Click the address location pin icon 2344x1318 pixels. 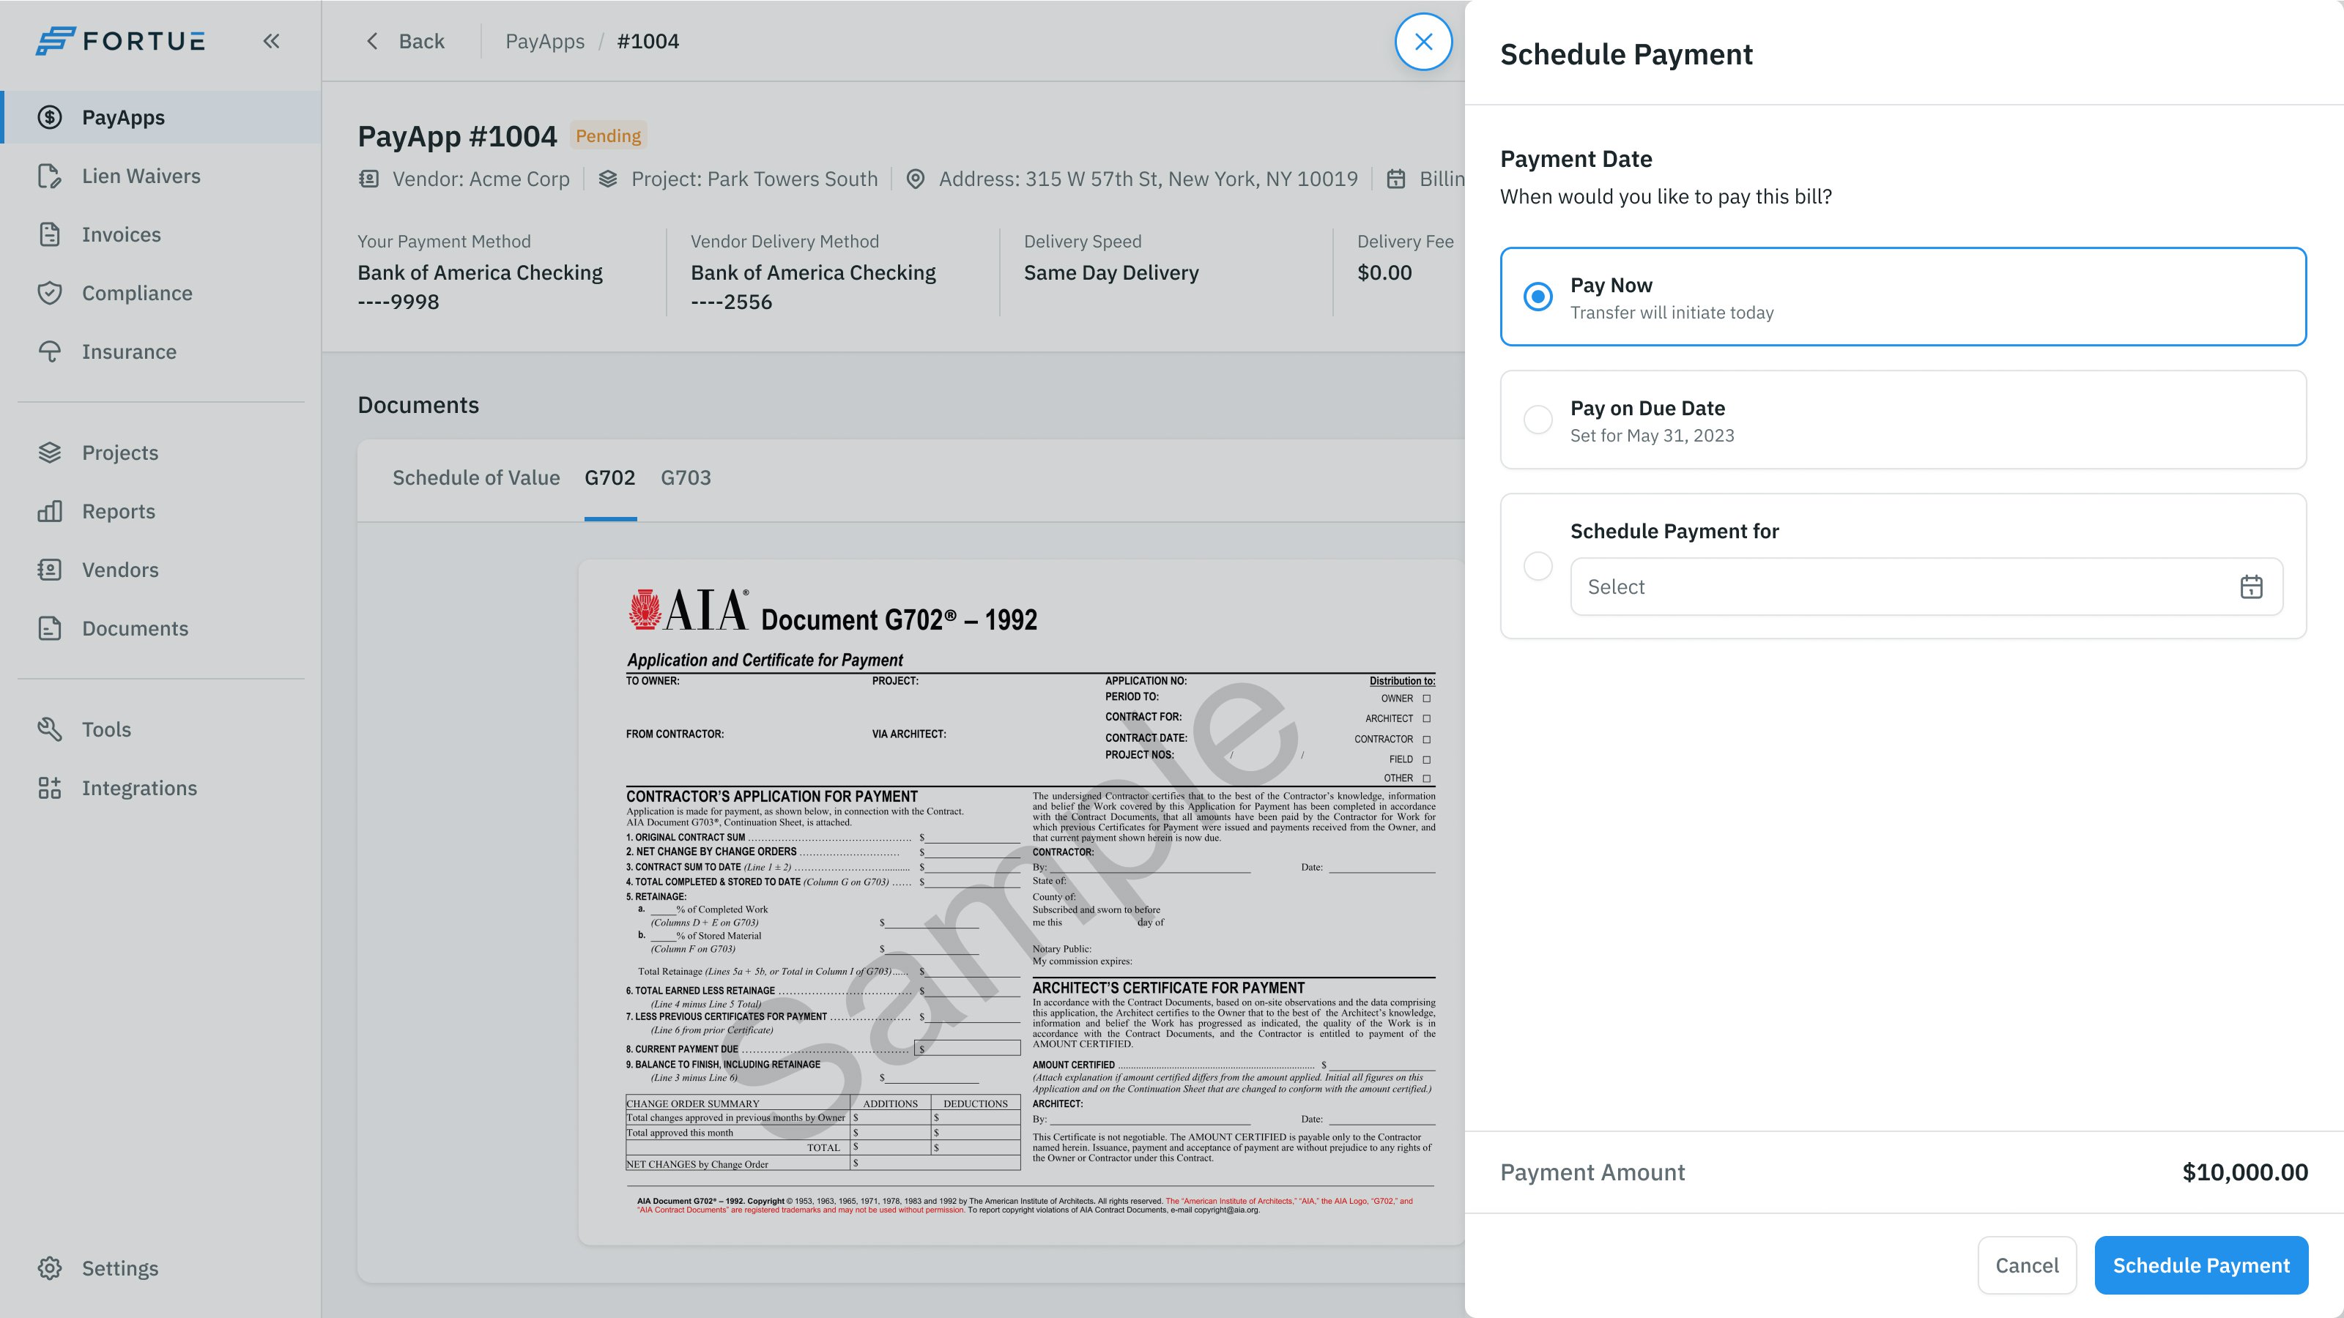coord(916,179)
